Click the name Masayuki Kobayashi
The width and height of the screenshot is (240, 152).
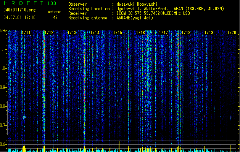137,4
